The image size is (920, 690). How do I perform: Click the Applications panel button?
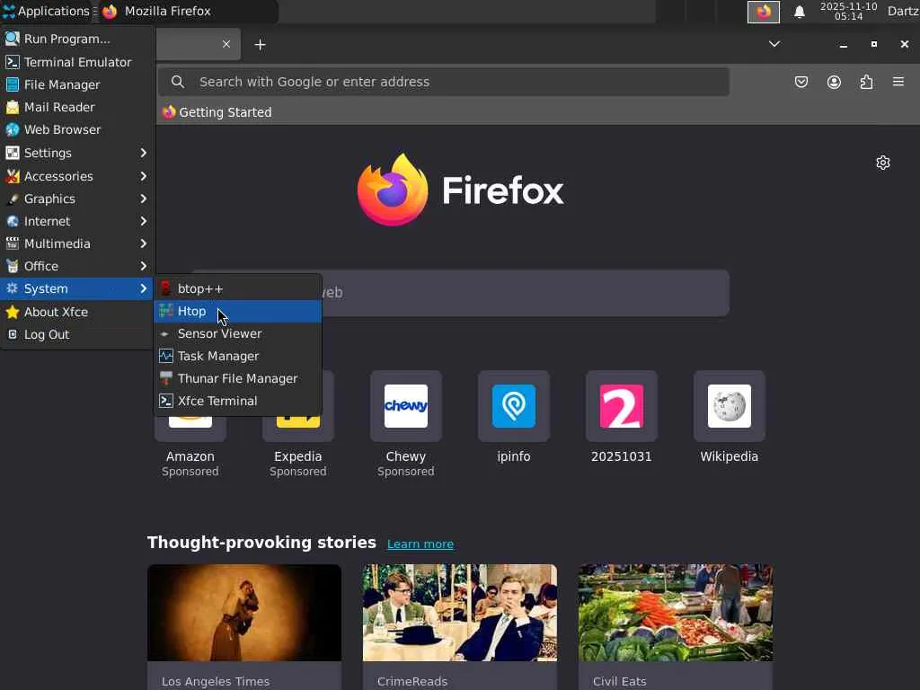(x=47, y=11)
